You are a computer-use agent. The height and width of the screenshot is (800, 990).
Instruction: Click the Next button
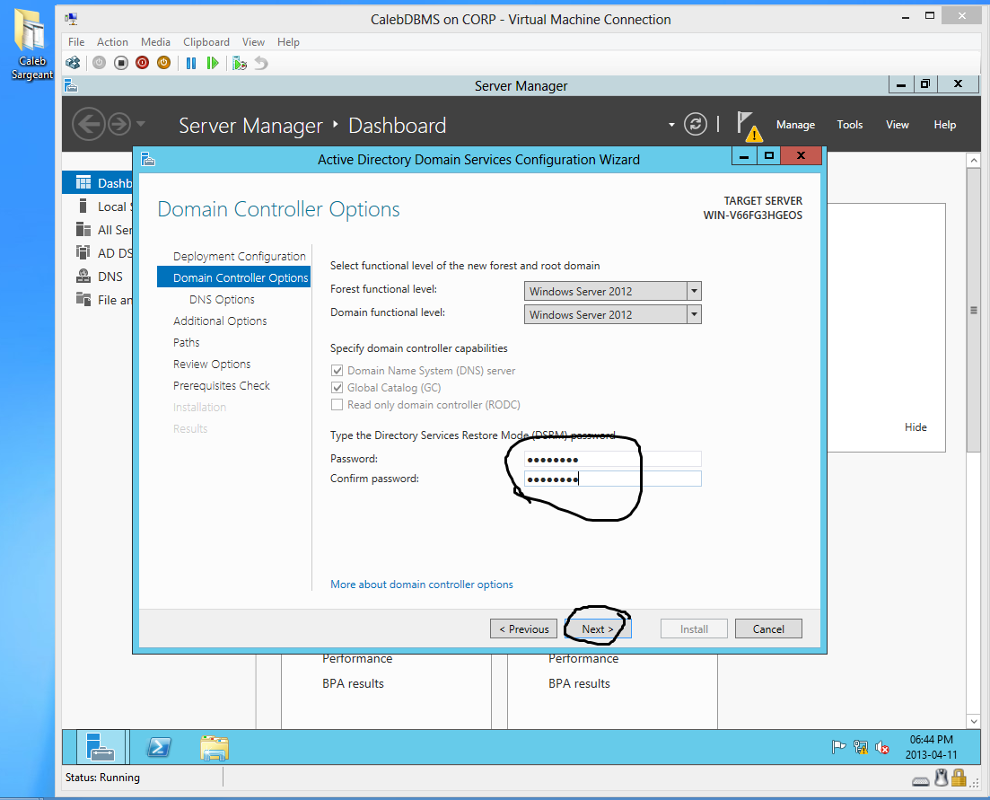coord(597,629)
